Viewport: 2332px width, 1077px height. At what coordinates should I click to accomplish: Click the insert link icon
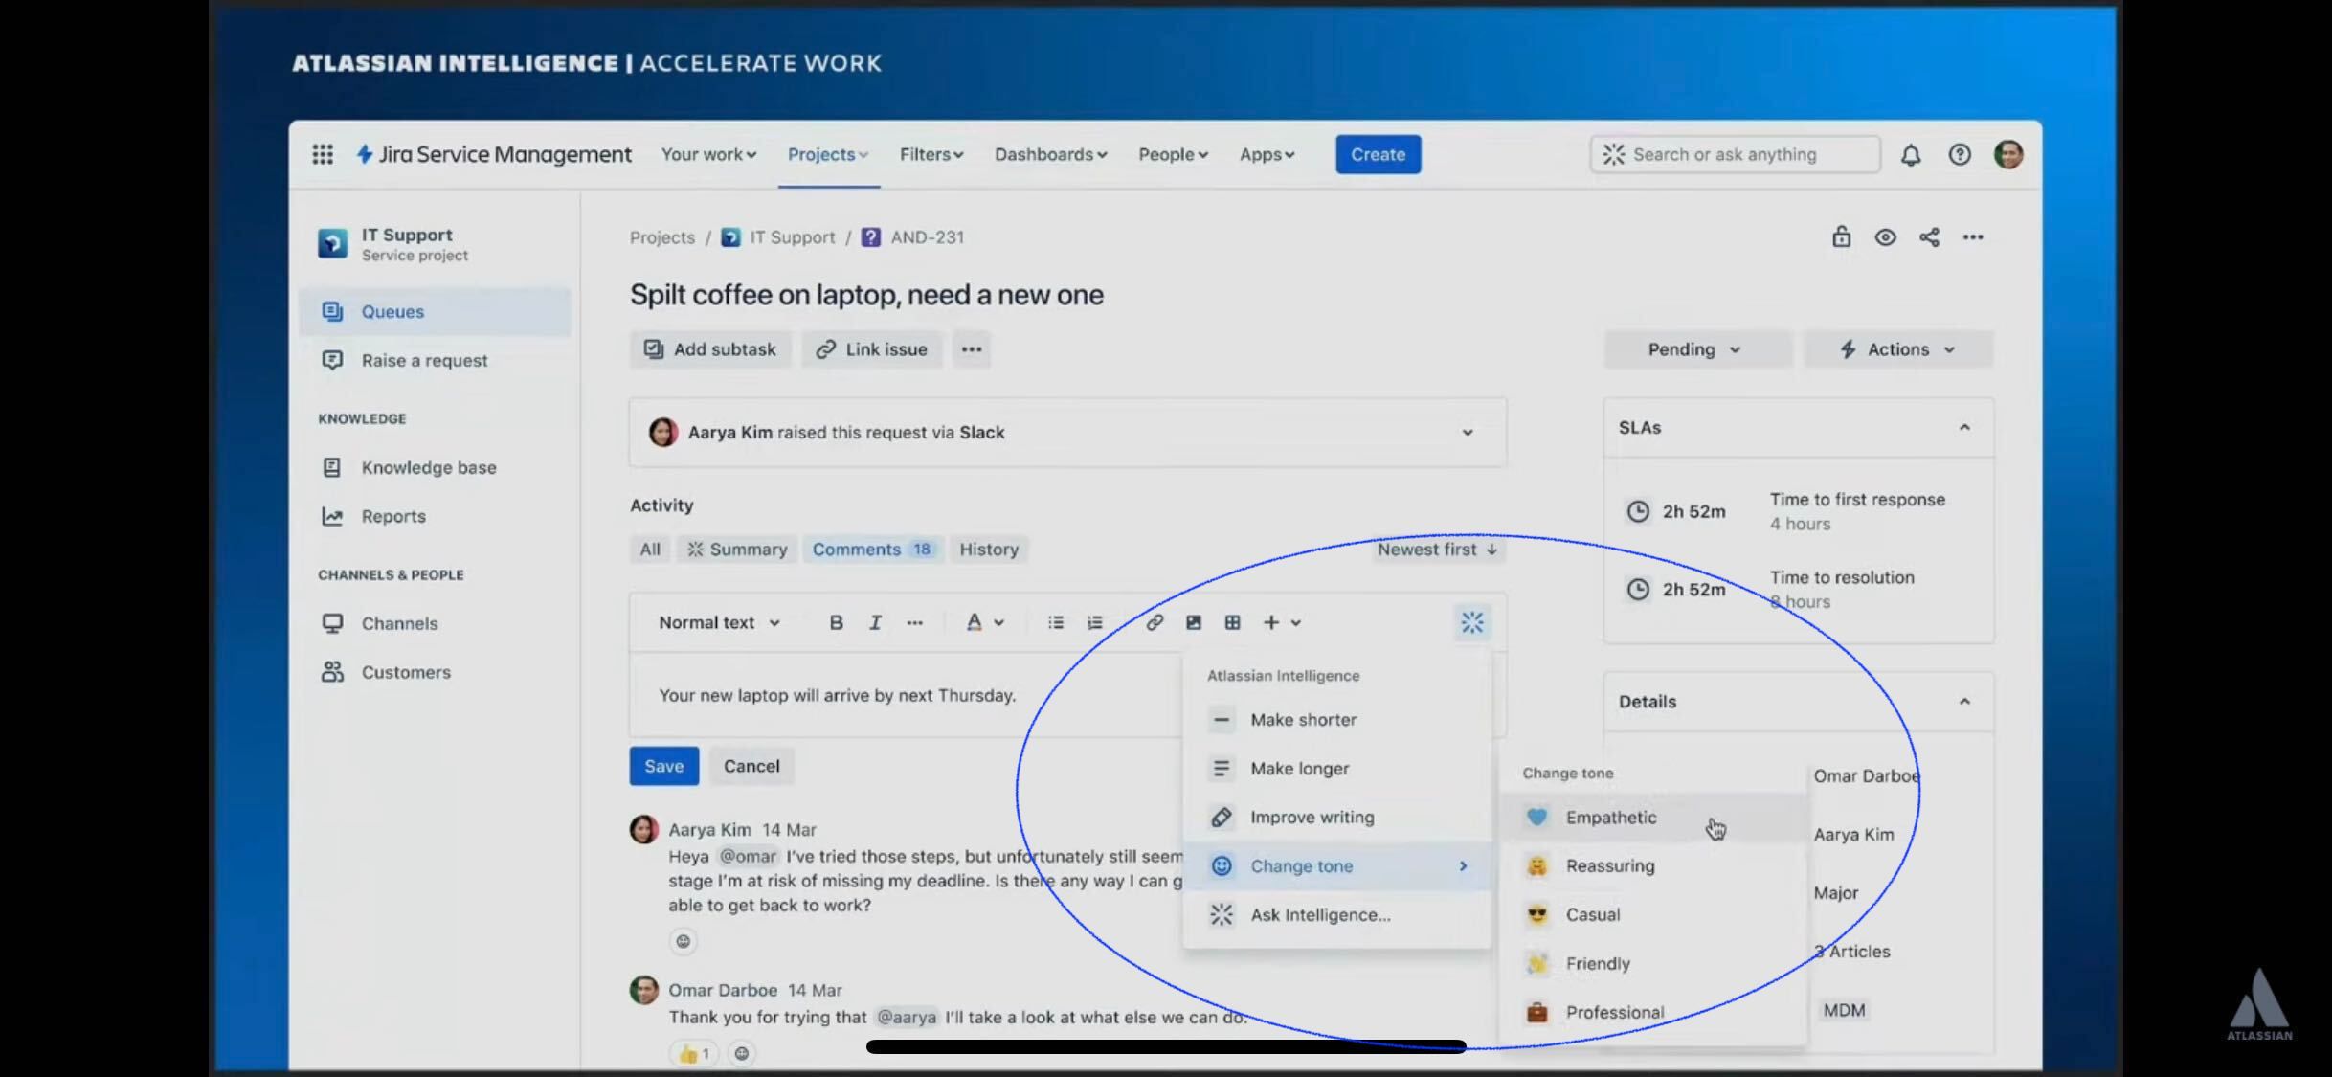[x=1155, y=622]
